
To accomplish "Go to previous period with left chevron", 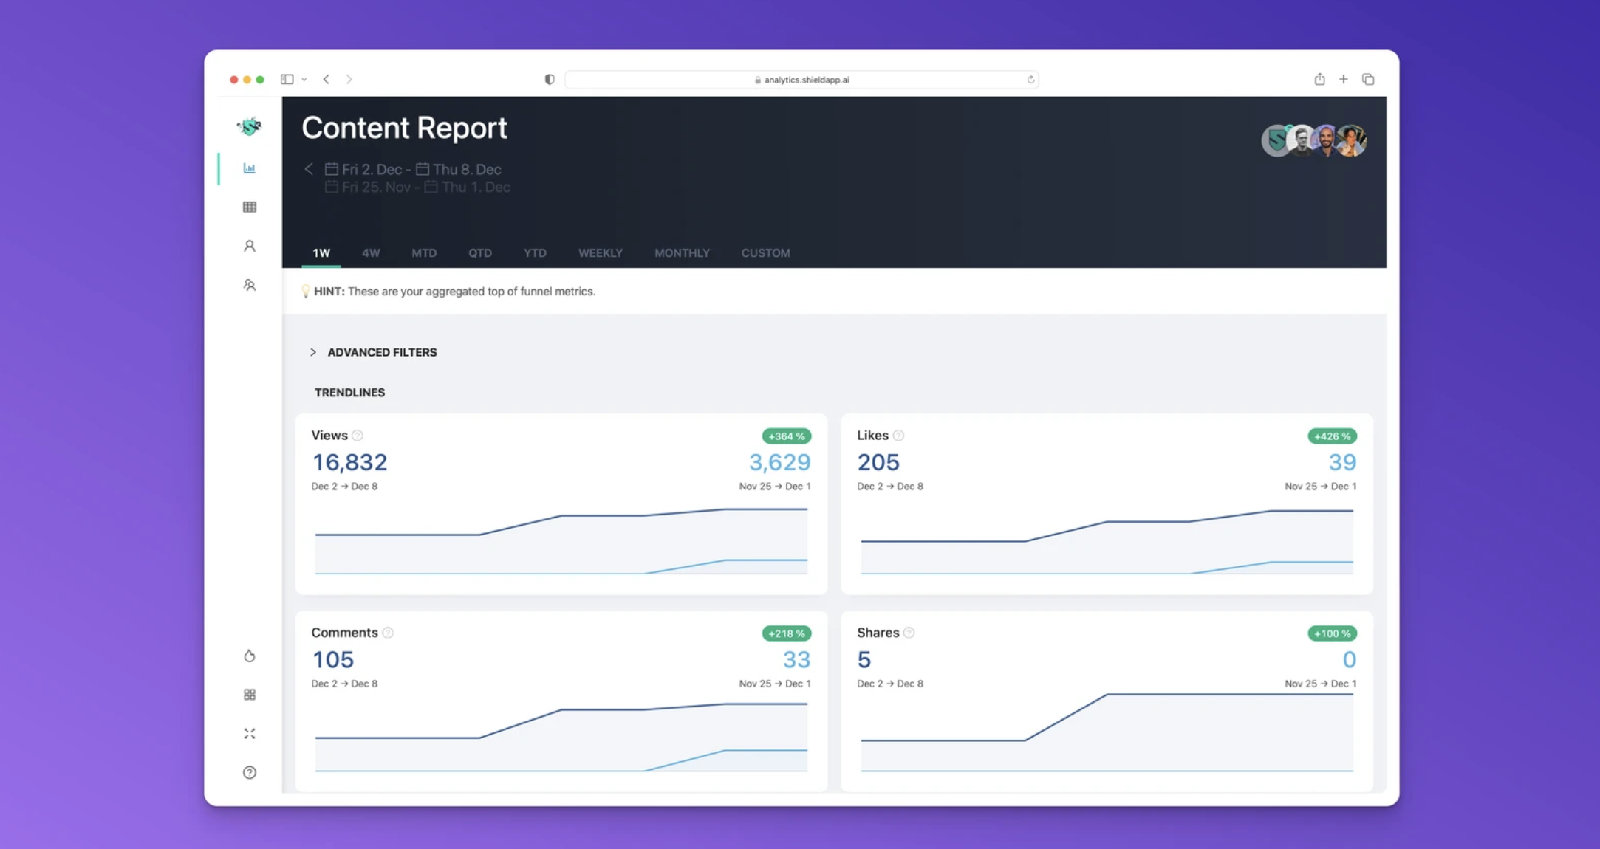I will click(x=309, y=169).
